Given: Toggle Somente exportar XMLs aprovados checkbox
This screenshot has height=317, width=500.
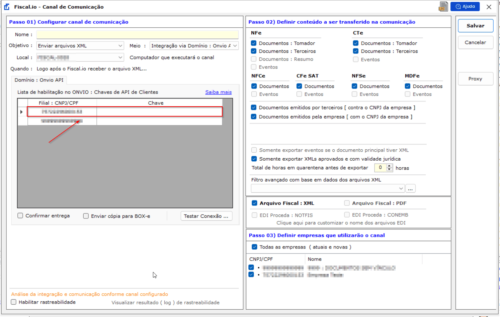Looking at the screenshot, I should pos(254,159).
